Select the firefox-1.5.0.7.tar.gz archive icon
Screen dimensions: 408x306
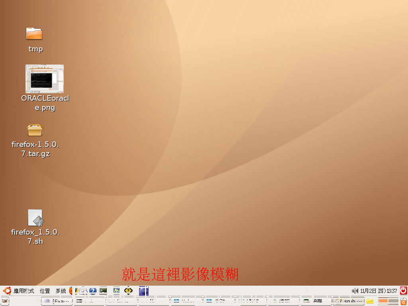pos(35,130)
